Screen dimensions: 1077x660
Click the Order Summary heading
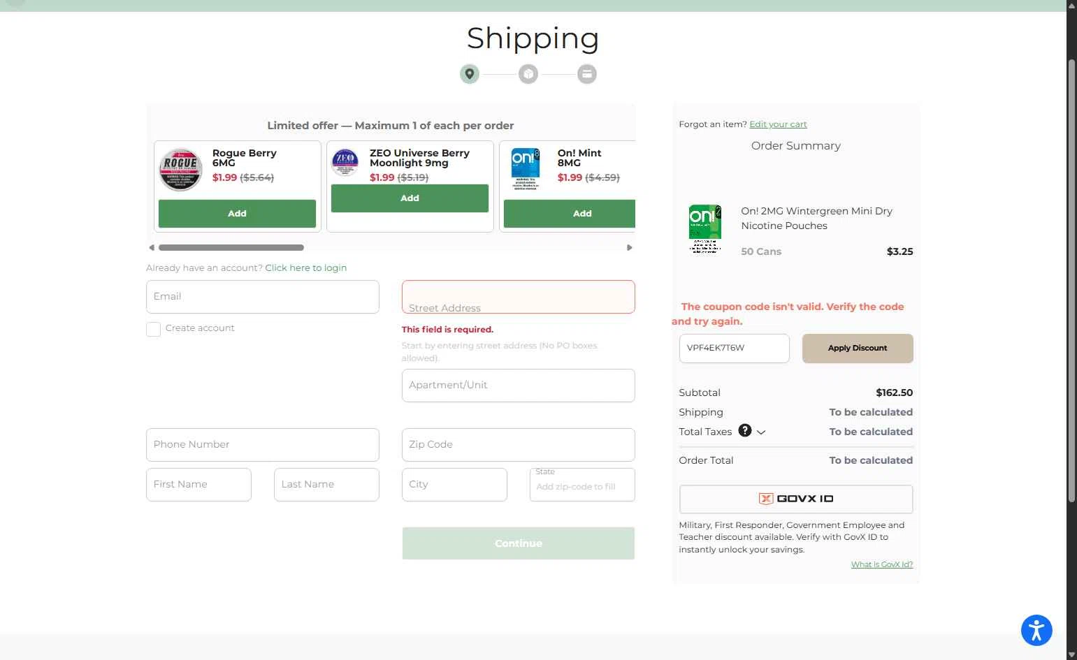796,146
